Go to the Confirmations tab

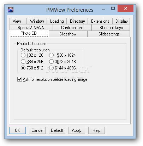pos(72,28)
